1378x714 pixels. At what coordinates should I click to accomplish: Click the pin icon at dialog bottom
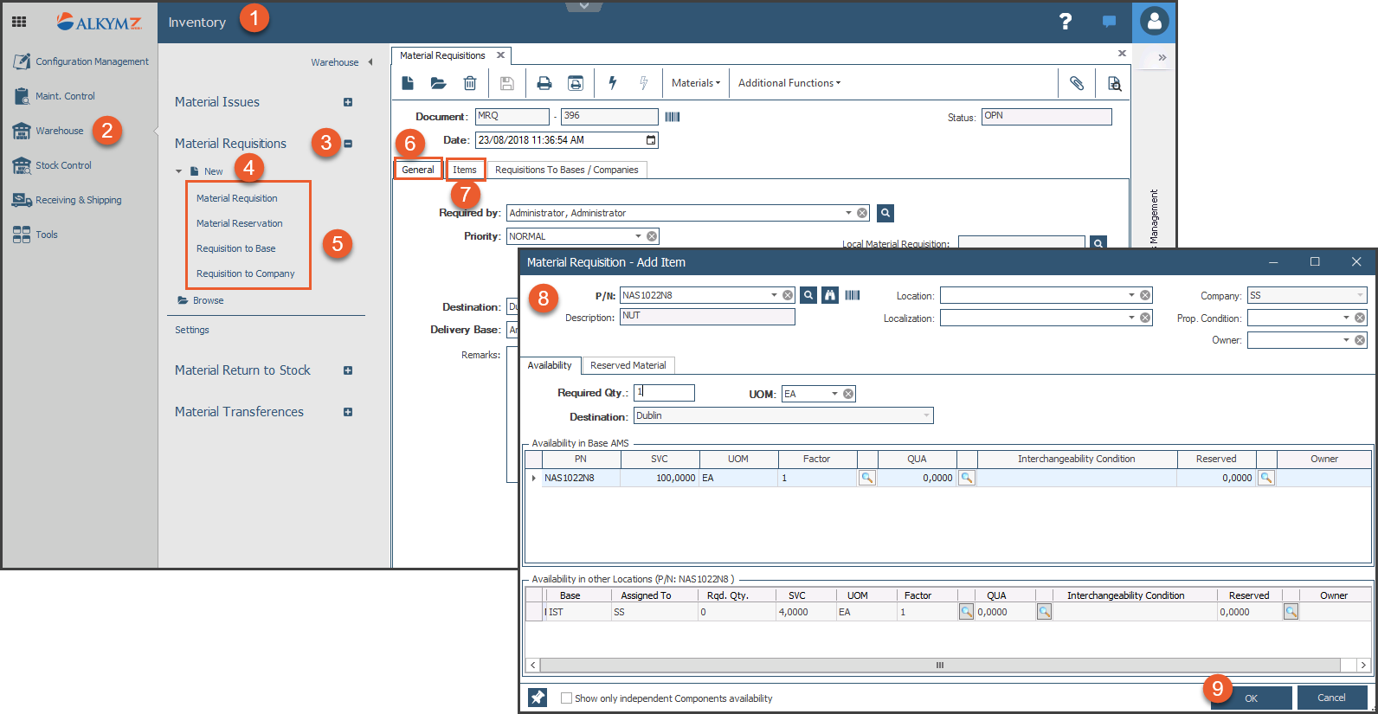tap(538, 698)
